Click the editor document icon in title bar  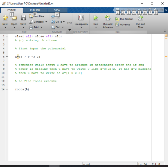tap(4, 4)
